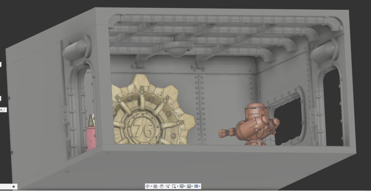Expand the Zoom Window options arrow
Screen dimensions: 371x191
pyautogui.click(x=178, y=186)
